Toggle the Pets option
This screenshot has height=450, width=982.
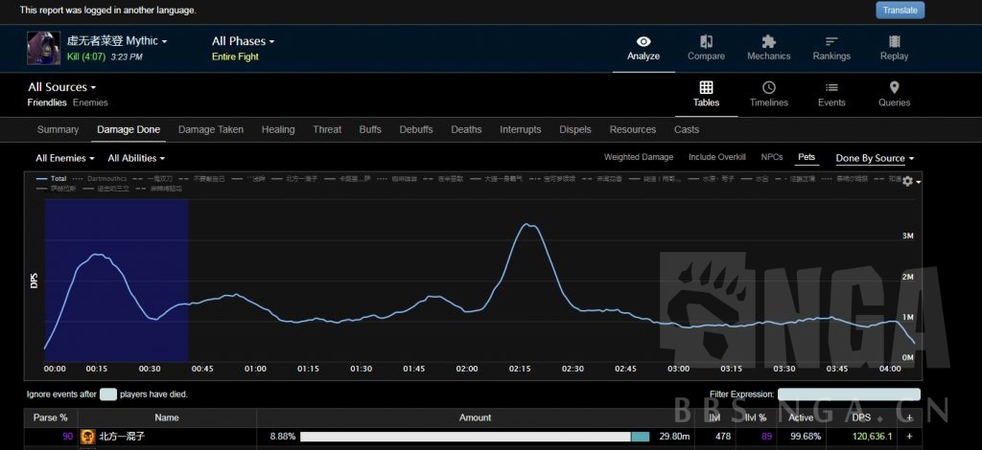pyautogui.click(x=807, y=157)
